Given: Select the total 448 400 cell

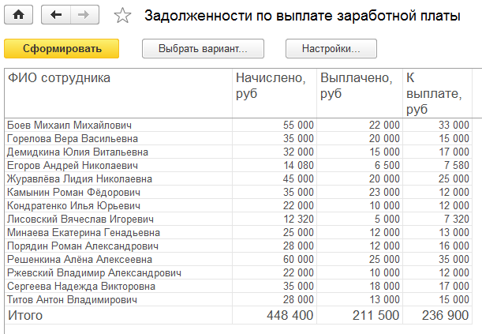Looking at the screenshot, I should click(x=275, y=315).
